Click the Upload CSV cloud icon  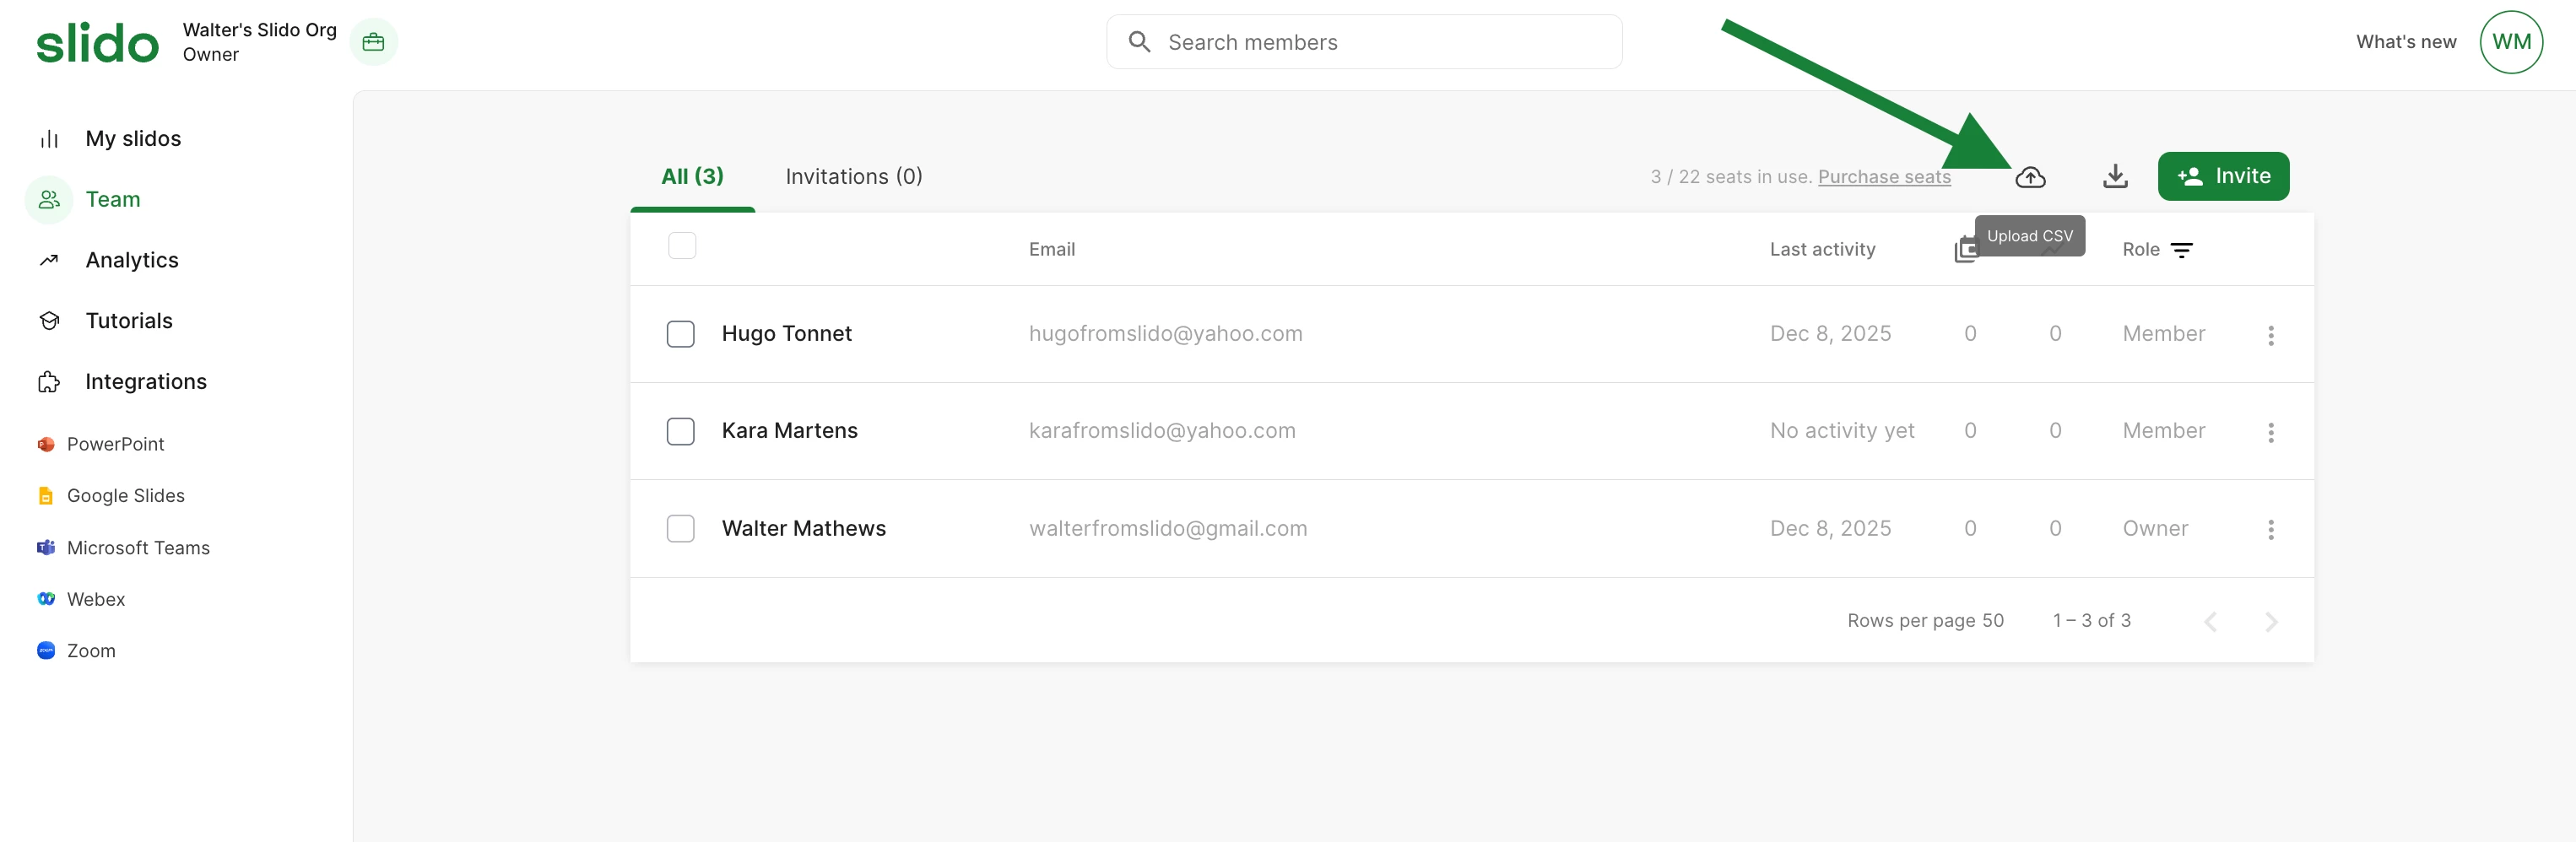click(2029, 177)
